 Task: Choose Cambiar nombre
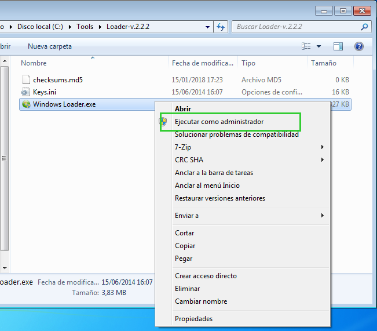(x=201, y=301)
